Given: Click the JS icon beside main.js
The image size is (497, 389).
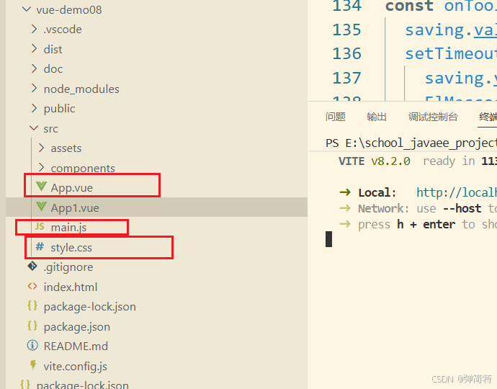Looking at the screenshot, I should (x=40, y=227).
